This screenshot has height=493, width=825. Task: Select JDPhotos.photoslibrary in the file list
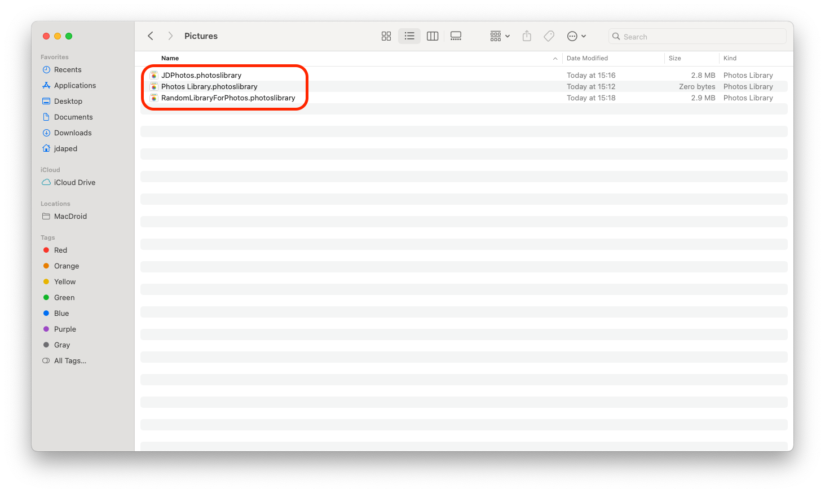click(x=201, y=75)
